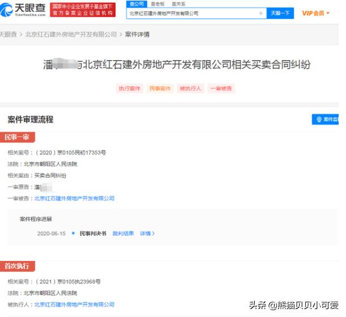The height and width of the screenshot is (317, 346).
Task: Select the 查关系 search tab
Action: pos(179,4)
